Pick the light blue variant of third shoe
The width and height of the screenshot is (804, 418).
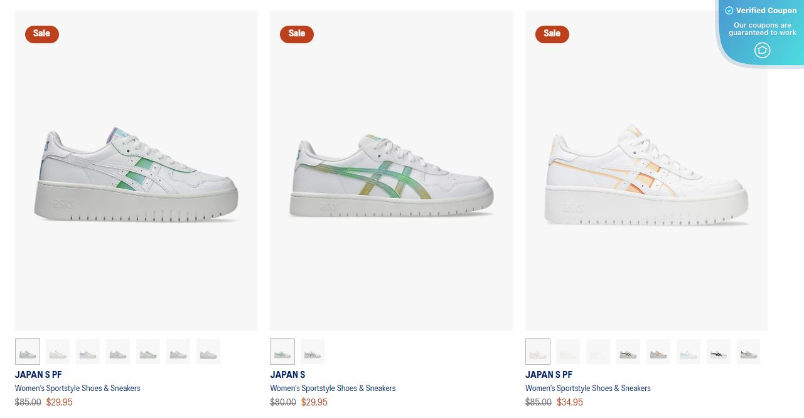pyautogui.click(x=689, y=352)
